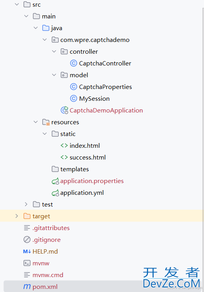Click the index.html angle-bracket file icon
The image size is (204, 292).
[x=64, y=145]
